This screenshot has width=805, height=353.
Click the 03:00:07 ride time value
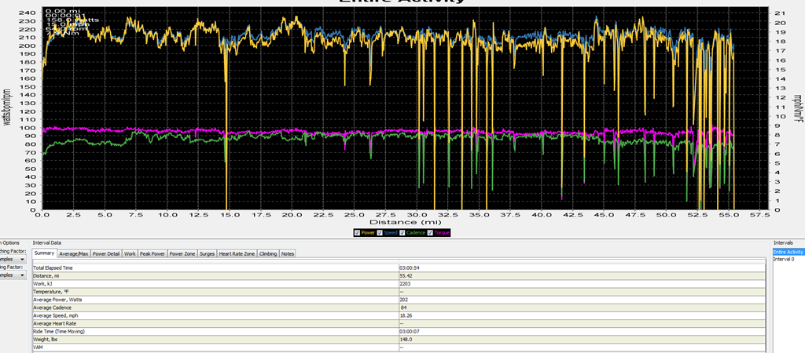point(408,332)
